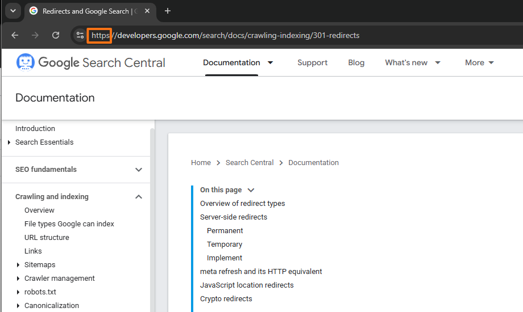
Task: Open the Google Search Central home link
Action: pyautogui.click(x=102, y=62)
